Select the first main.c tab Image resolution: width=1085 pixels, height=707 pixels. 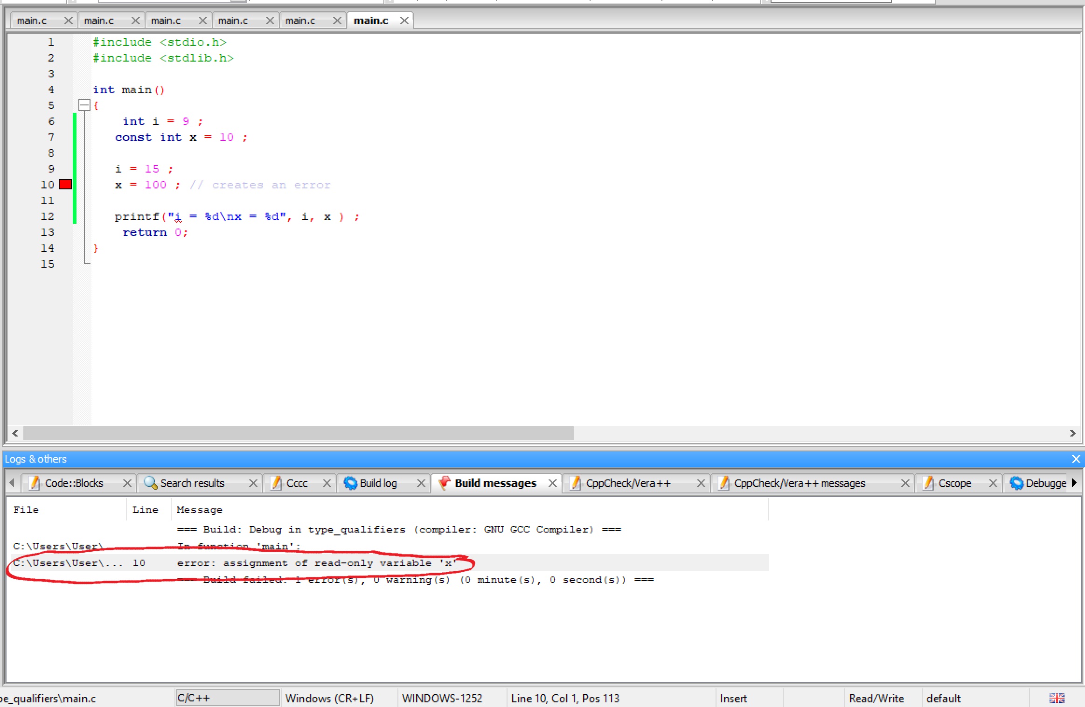[31, 20]
